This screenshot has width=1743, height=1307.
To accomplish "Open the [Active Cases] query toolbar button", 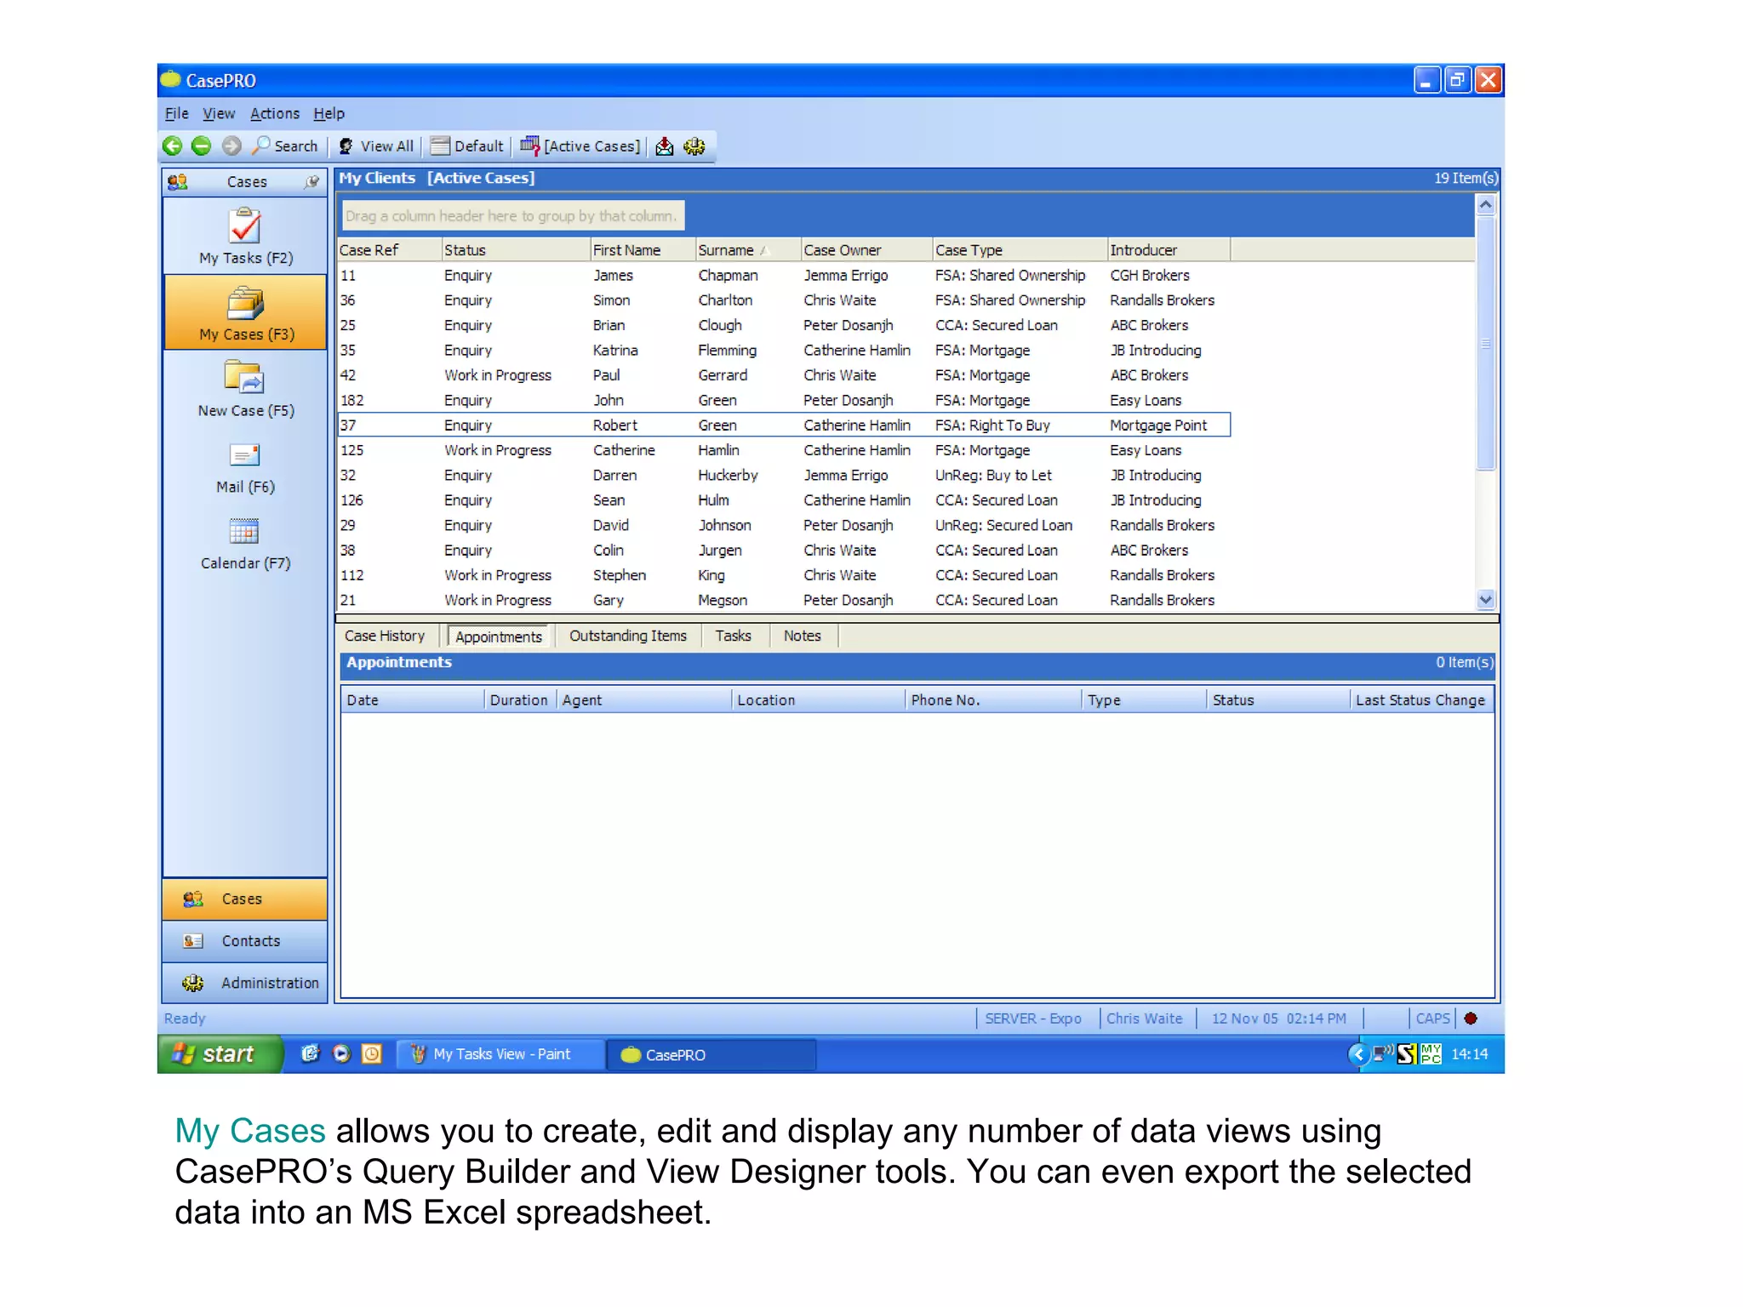I will pyautogui.click(x=580, y=146).
